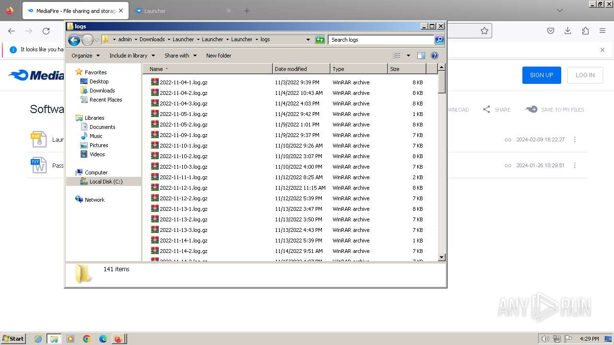
Task: Open Internet Explorer from the taskbar
Action: tap(38, 339)
